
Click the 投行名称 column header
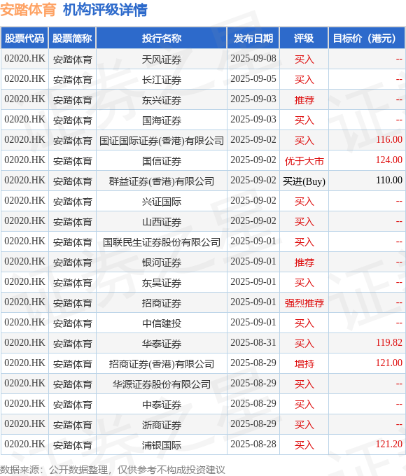(162, 38)
